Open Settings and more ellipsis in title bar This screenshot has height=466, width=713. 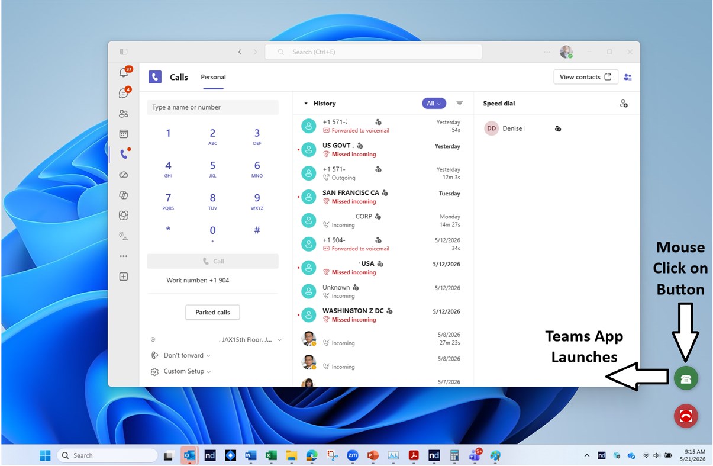click(547, 52)
